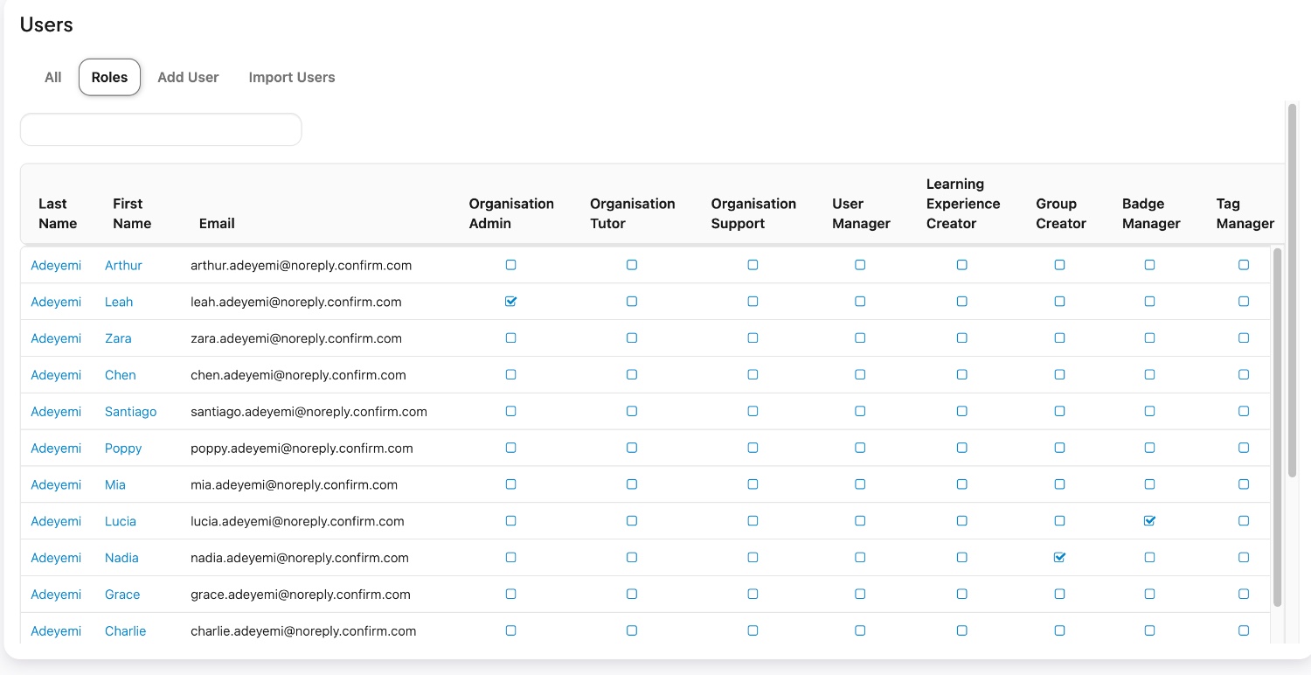The image size is (1311, 675).
Task: Open the Arthur first name link
Action: [123, 265]
